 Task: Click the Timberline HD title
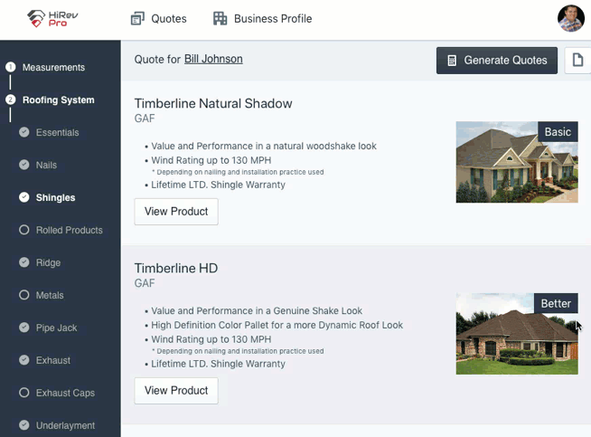click(176, 269)
